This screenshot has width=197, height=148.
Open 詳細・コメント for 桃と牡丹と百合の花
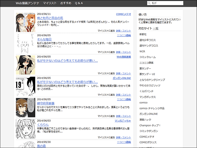(x=123, y=31)
